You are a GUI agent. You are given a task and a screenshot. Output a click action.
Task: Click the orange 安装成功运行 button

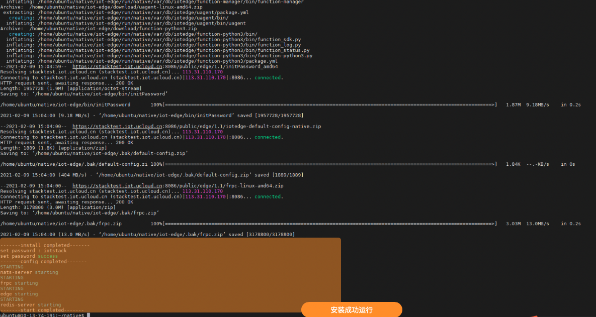[352, 309]
